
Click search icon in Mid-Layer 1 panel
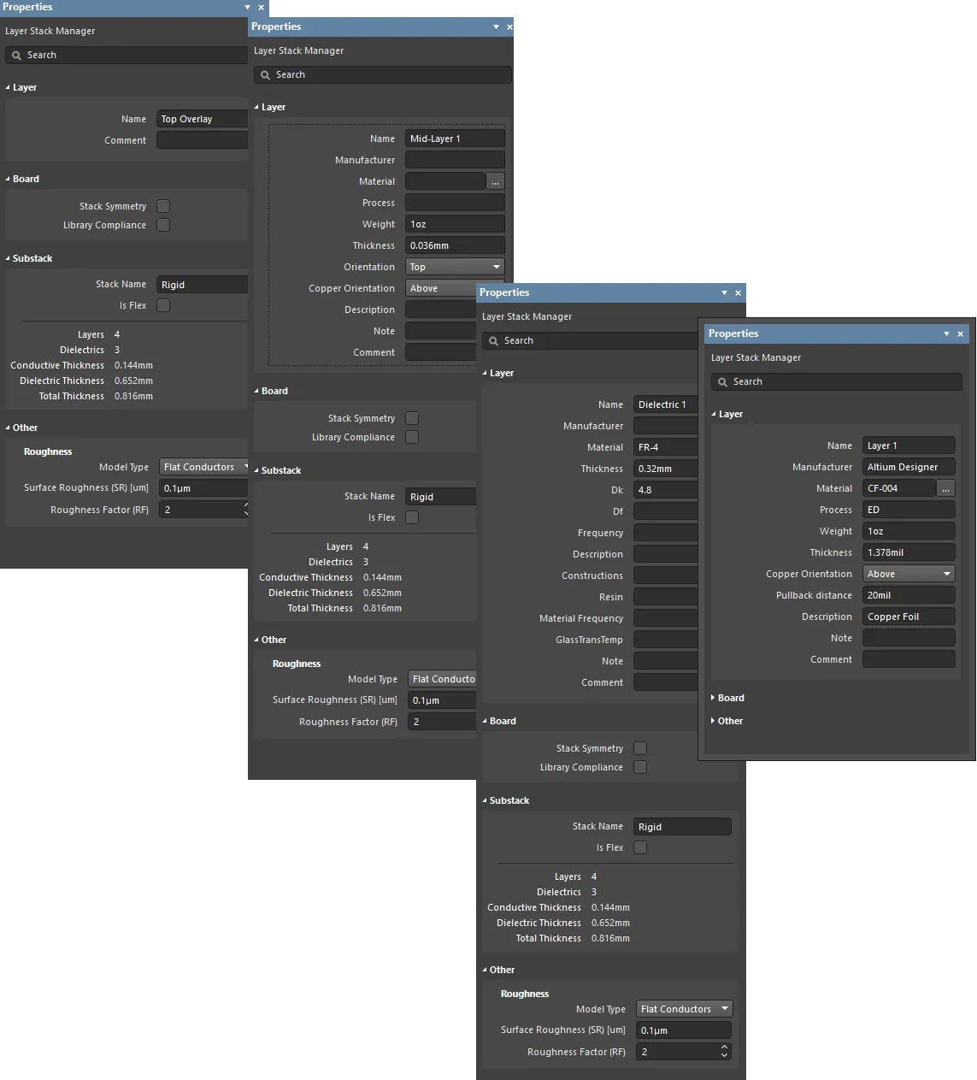[x=266, y=75]
